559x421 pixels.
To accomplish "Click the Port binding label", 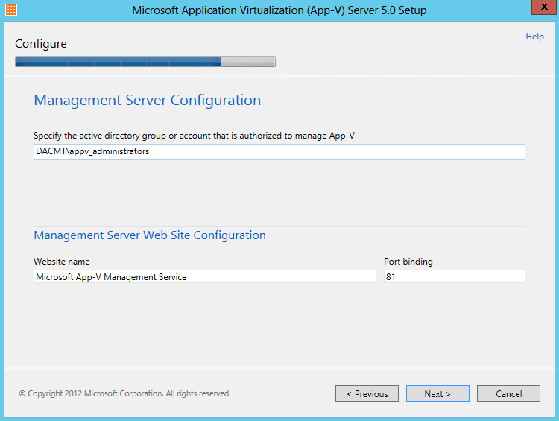I will tap(408, 262).
